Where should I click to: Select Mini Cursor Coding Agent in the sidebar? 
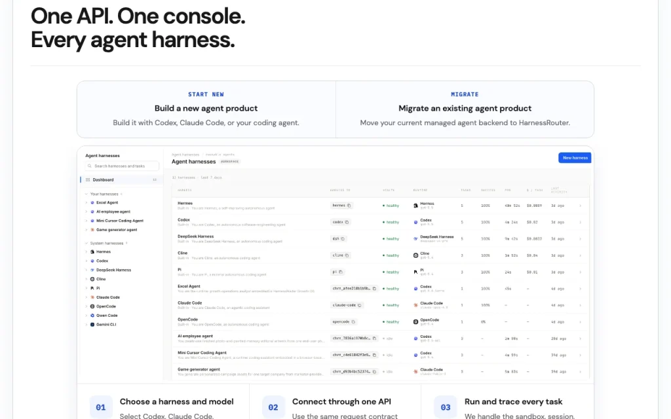tap(120, 221)
